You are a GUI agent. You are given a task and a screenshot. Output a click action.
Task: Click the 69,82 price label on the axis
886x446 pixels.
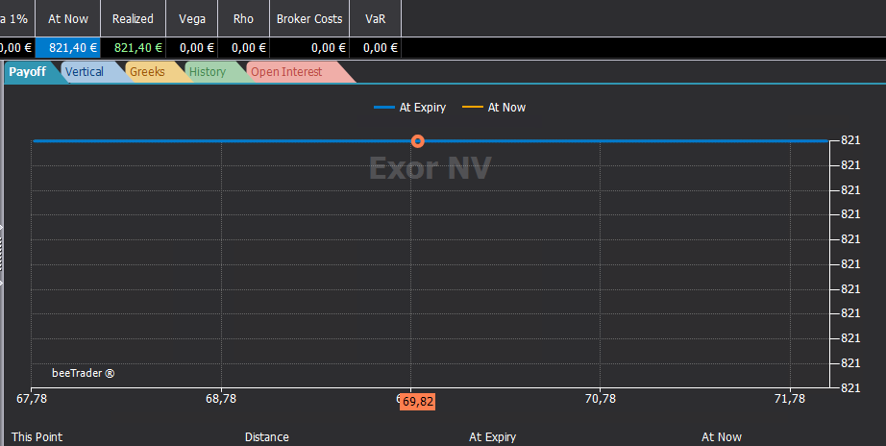pos(418,402)
